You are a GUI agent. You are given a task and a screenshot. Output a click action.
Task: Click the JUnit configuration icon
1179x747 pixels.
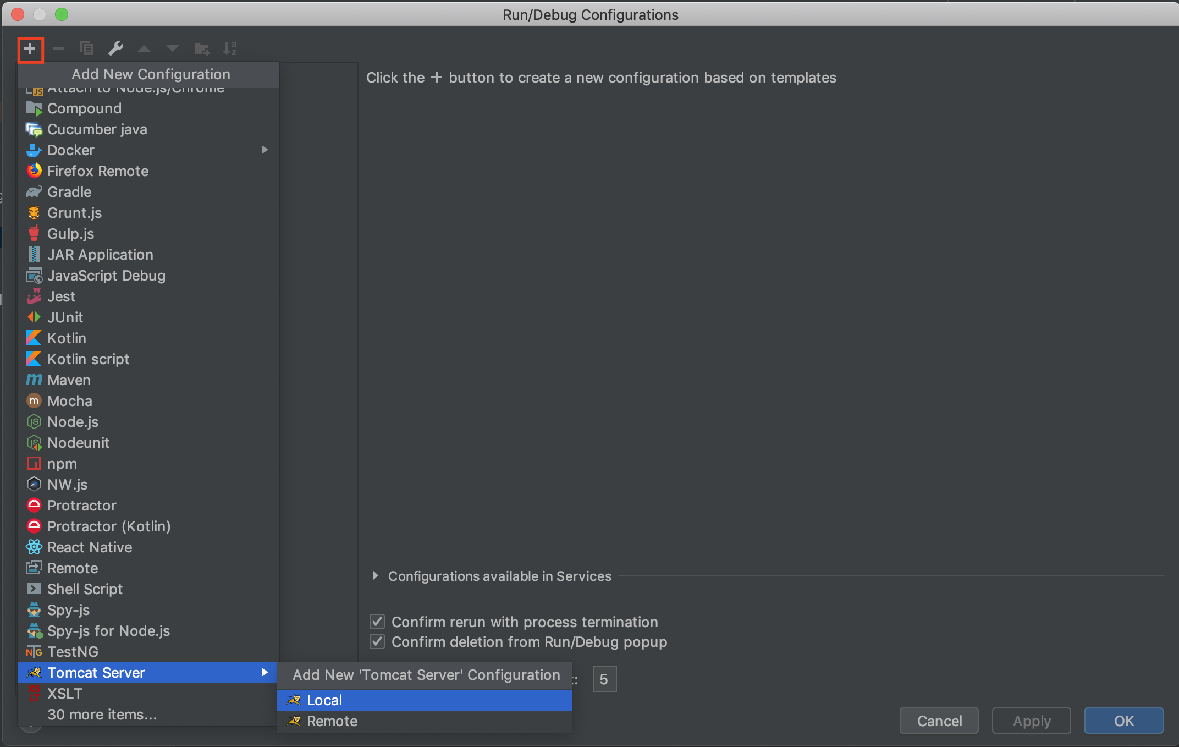pos(34,317)
